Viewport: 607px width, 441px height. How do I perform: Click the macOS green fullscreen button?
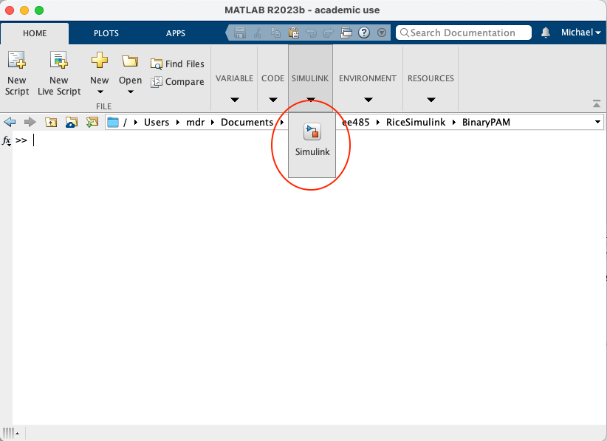tap(39, 10)
